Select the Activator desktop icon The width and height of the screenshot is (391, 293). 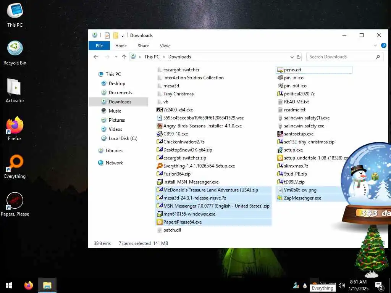pyautogui.click(x=15, y=91)
